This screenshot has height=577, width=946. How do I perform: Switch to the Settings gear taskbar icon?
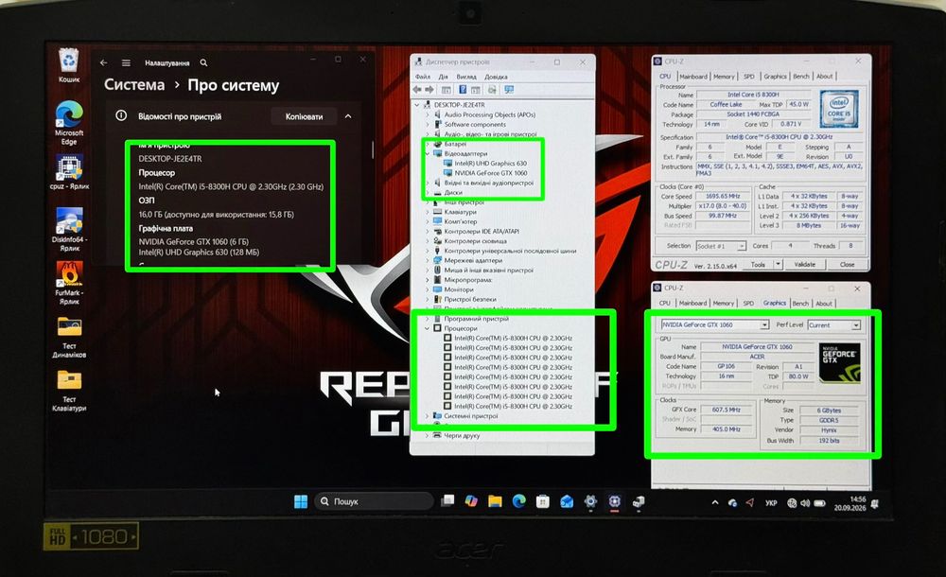coord(590,501)
